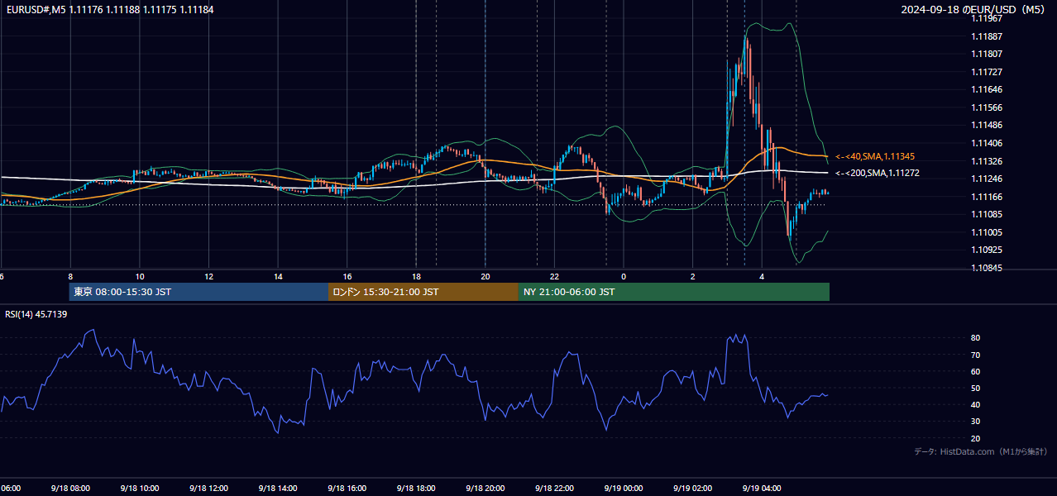Select the 2024-09-18 EUR/USD (M5) title
The height and width of the screenshot is (496, 1057).
974,10
